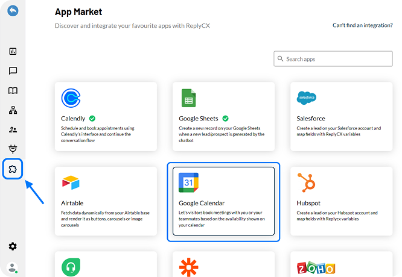Click the back arrow icon in sidebar
402x277 pixels.
pos(13,11)
